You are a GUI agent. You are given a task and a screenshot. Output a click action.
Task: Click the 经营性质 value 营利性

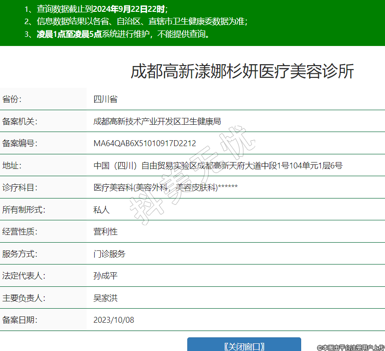click(105, 231)
